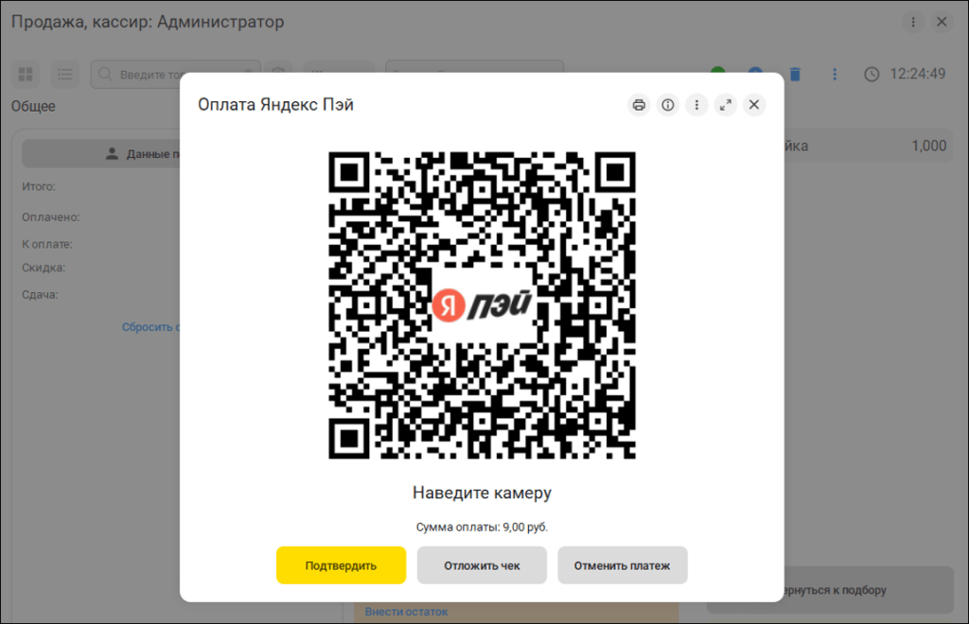This screenshot has width=969, height=624.
Task: Print the Yandex Pay QR code
Action: click(639, 105)
